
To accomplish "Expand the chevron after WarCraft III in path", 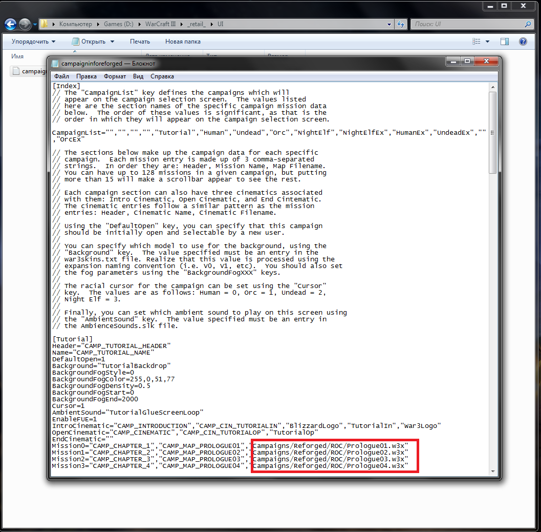I will coord(182,24).
